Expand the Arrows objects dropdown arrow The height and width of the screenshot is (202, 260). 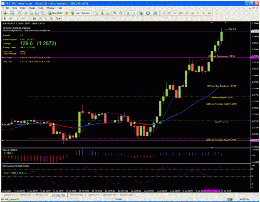59,19
